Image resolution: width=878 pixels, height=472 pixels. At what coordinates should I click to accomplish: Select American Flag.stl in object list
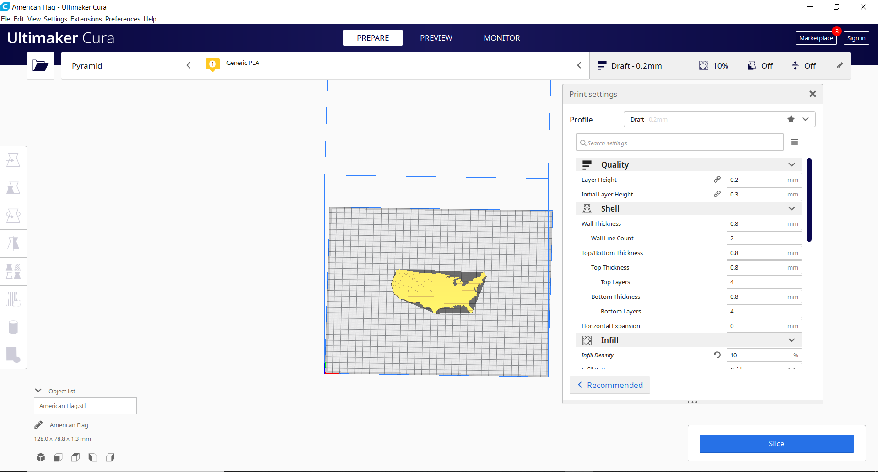[x=85, y=406]
